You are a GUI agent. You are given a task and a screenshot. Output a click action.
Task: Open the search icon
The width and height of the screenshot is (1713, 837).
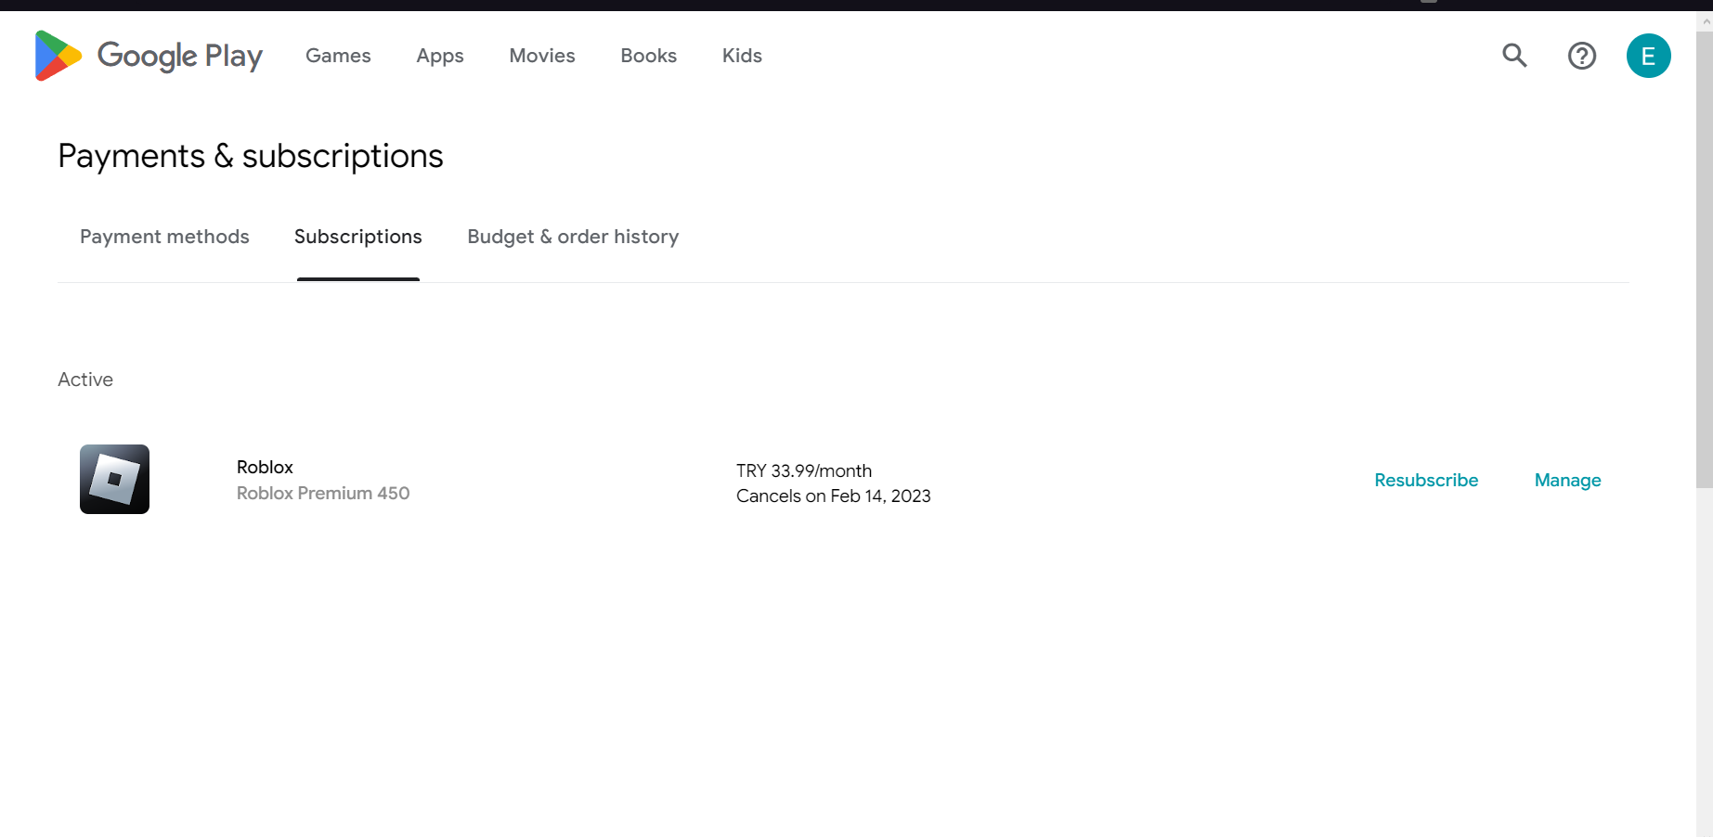[1514, 56]
